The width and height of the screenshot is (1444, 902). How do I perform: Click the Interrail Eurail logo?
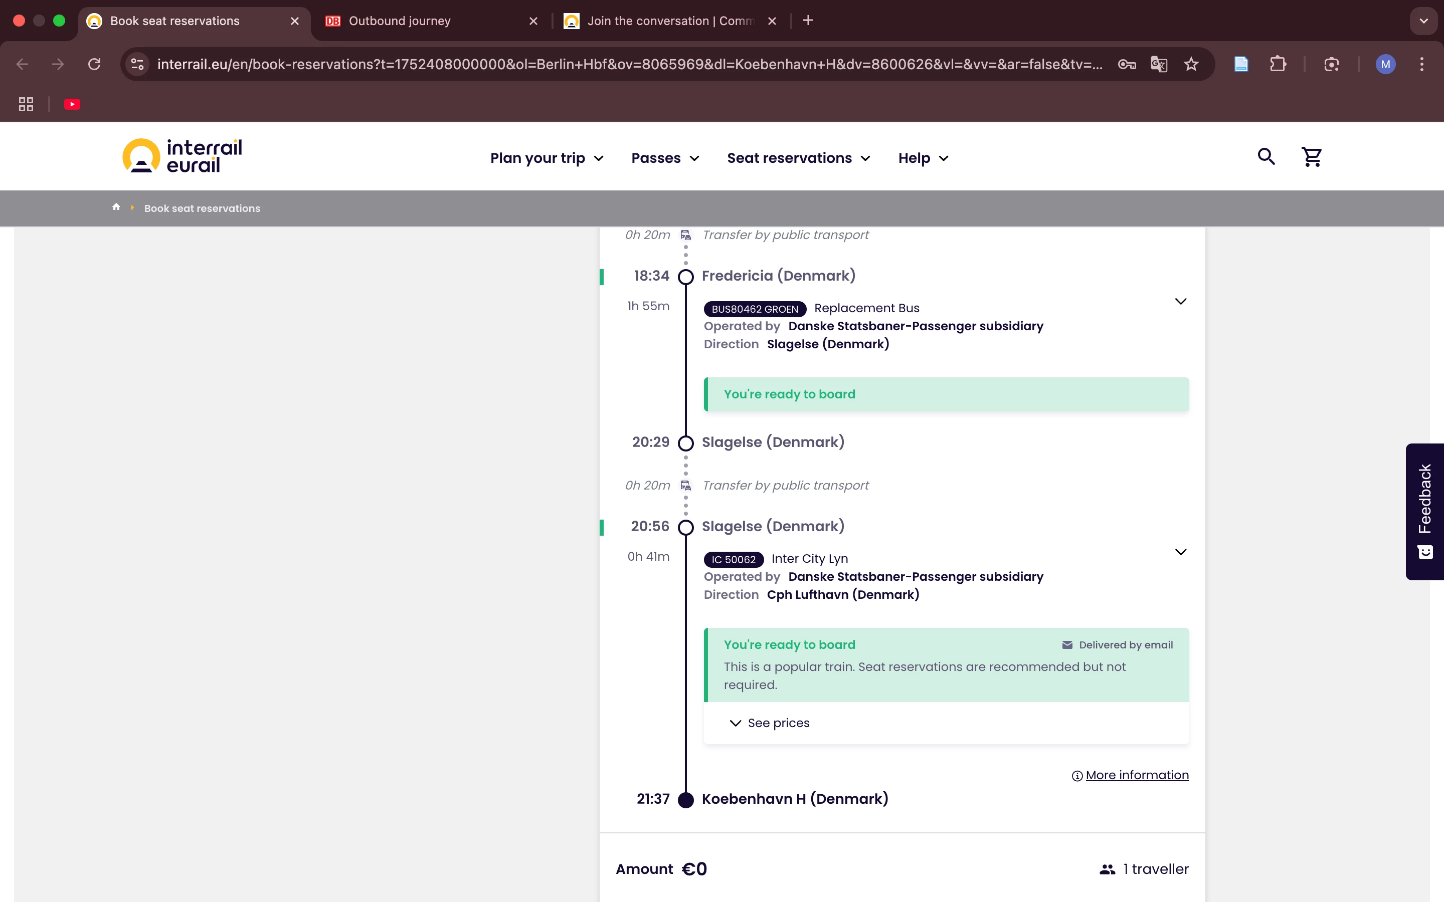(182, 156)
